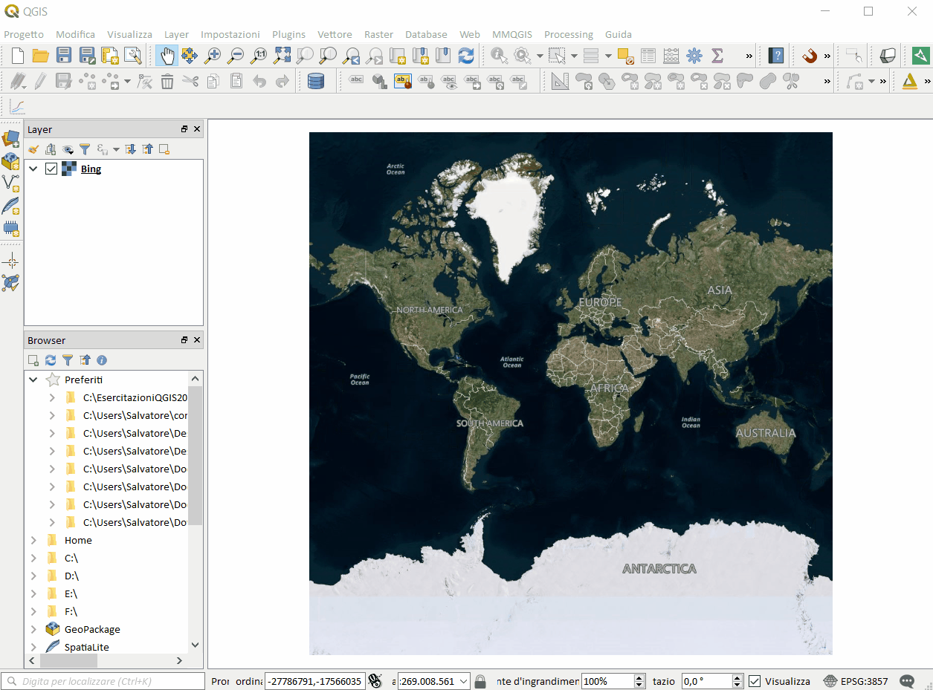Toggle the Visualizza render checkbox
The width and height of the screenshot is (933, 690).
[x=755, y=681]
